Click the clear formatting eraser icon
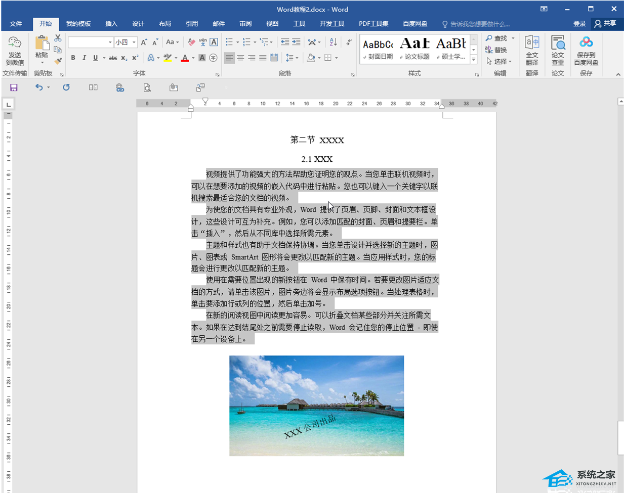 191,42
